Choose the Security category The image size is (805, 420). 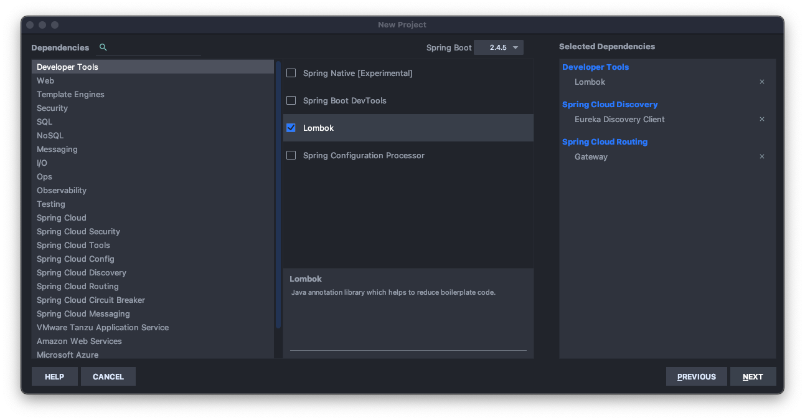point(153,108)
